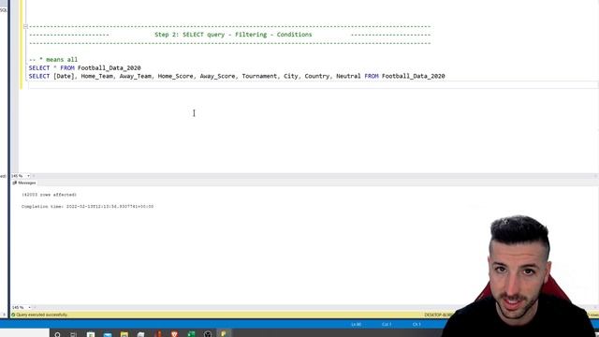Click the '* means all' comment line
This screenshot has width=599, height=337.
53,59
